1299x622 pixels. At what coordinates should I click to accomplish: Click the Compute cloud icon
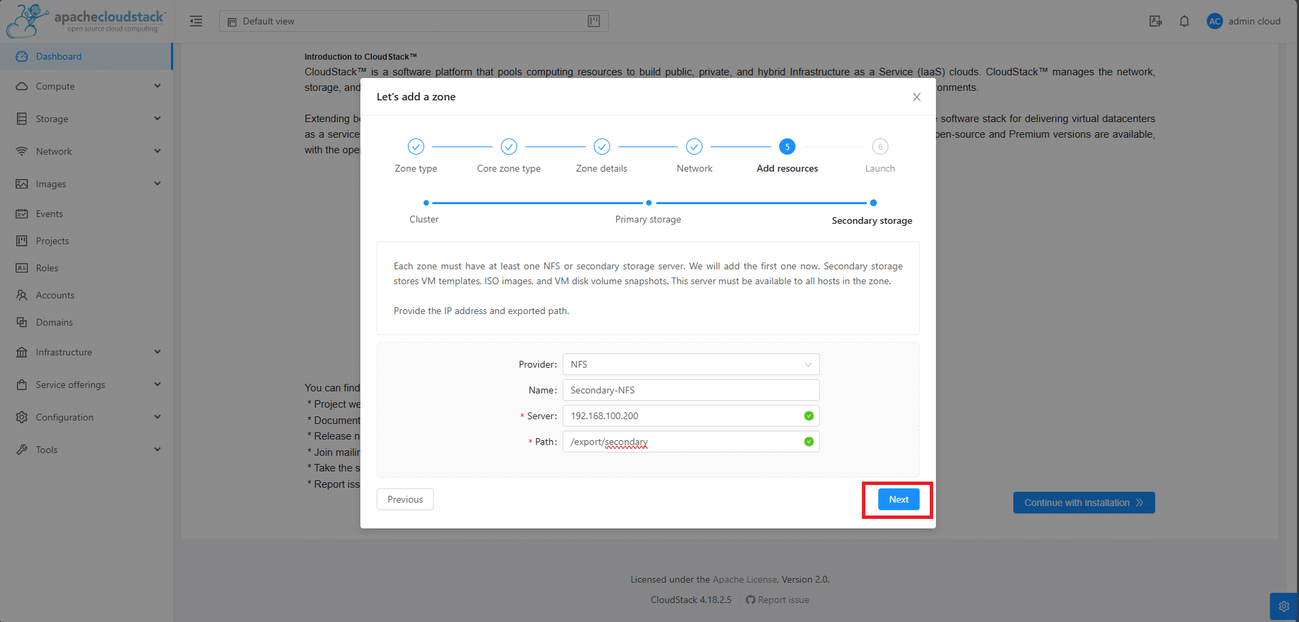[x=22, y=86]
